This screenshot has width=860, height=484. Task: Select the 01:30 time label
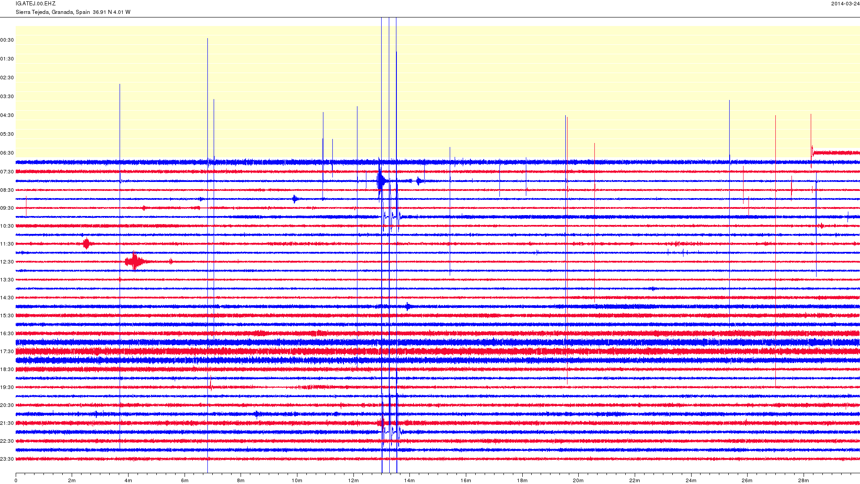[7, 59]
